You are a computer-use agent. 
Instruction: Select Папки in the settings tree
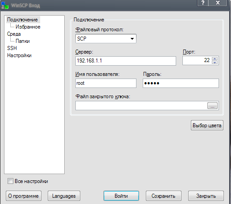pyautogui.click(x=23, y=41)
